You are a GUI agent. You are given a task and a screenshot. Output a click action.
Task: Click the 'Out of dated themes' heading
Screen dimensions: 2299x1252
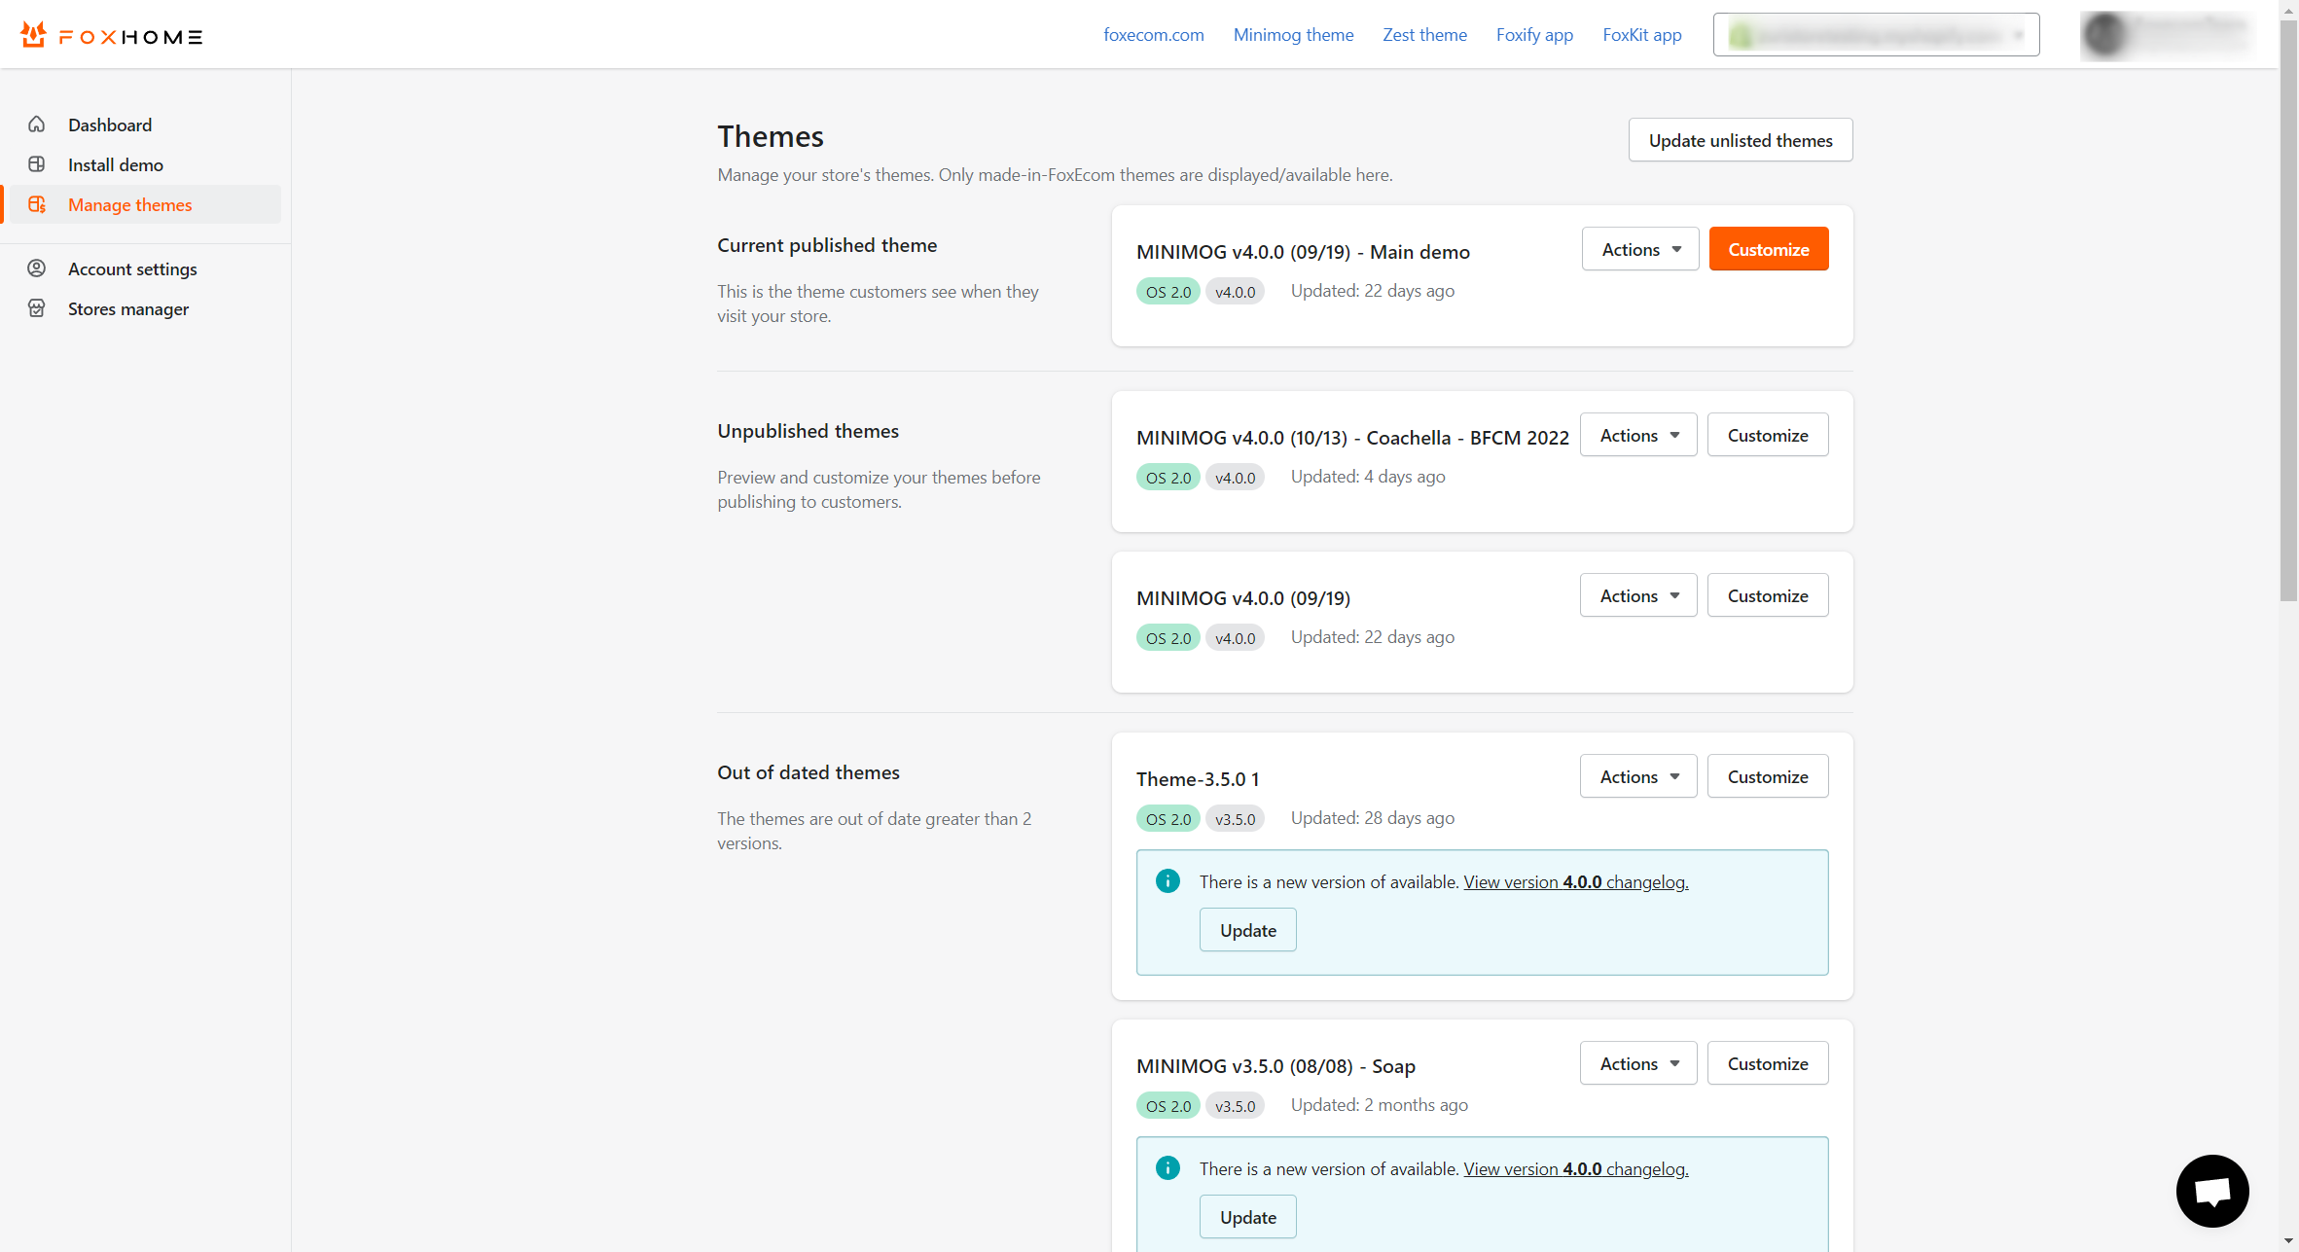808,772
